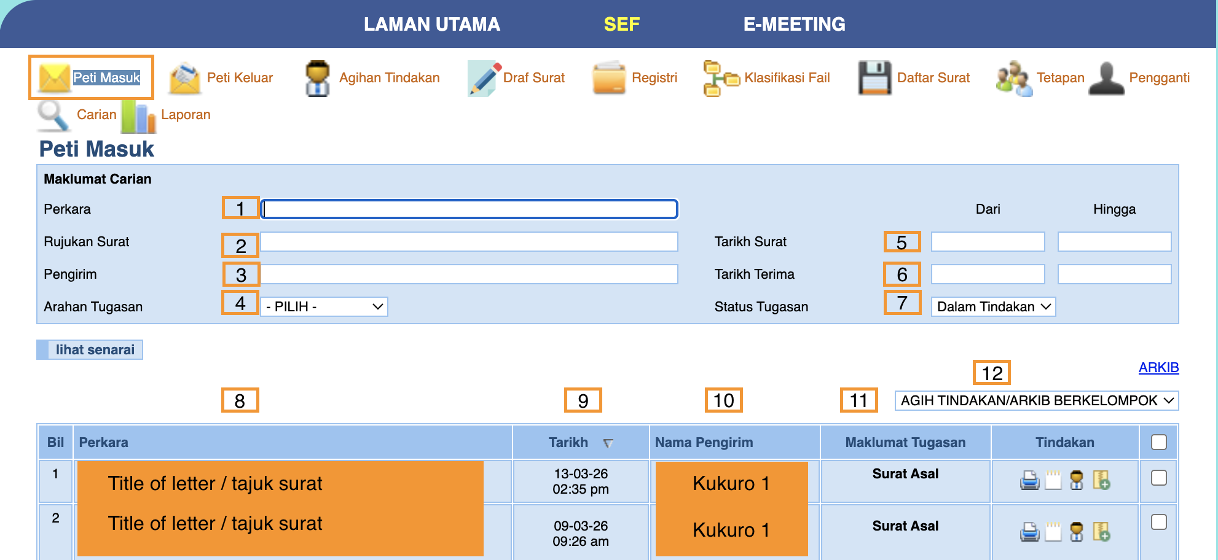Tick the checkbox for row 1
Image resolution: width=1218 pixels, height=560 pixels.
coord(1158,478)
